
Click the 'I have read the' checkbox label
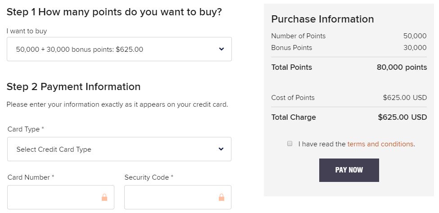click(322, 144)
